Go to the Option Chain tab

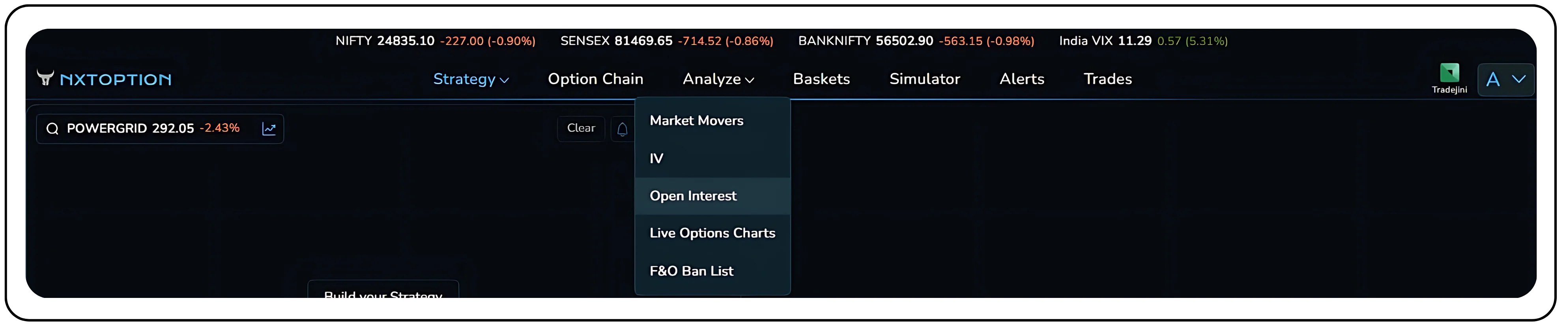[596, 79]
